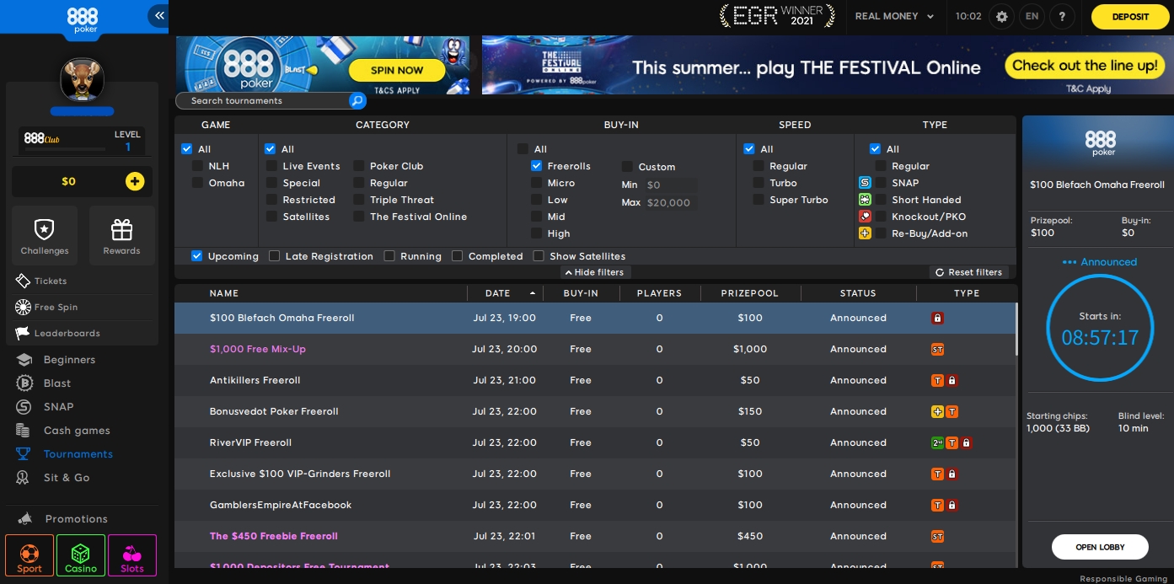
Task: Click the Knockout/PKO type filter icon
Action: click(865, 217)
